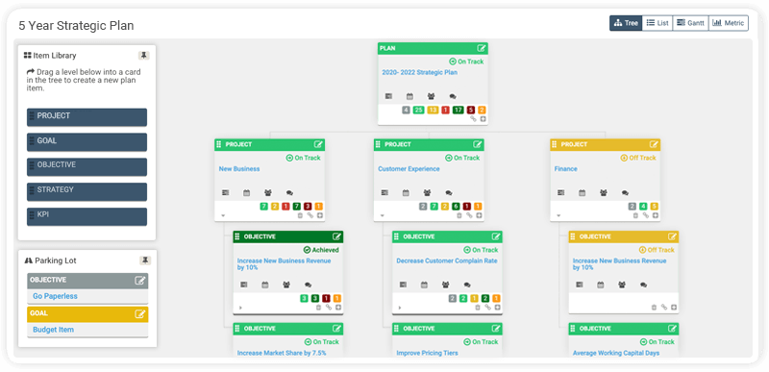Add child item to New Business project

click(320, 215)
